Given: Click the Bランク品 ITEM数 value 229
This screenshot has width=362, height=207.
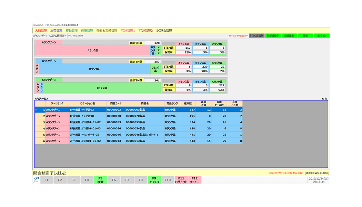Looking at the screenshot, I should click(x=200, y=67).
